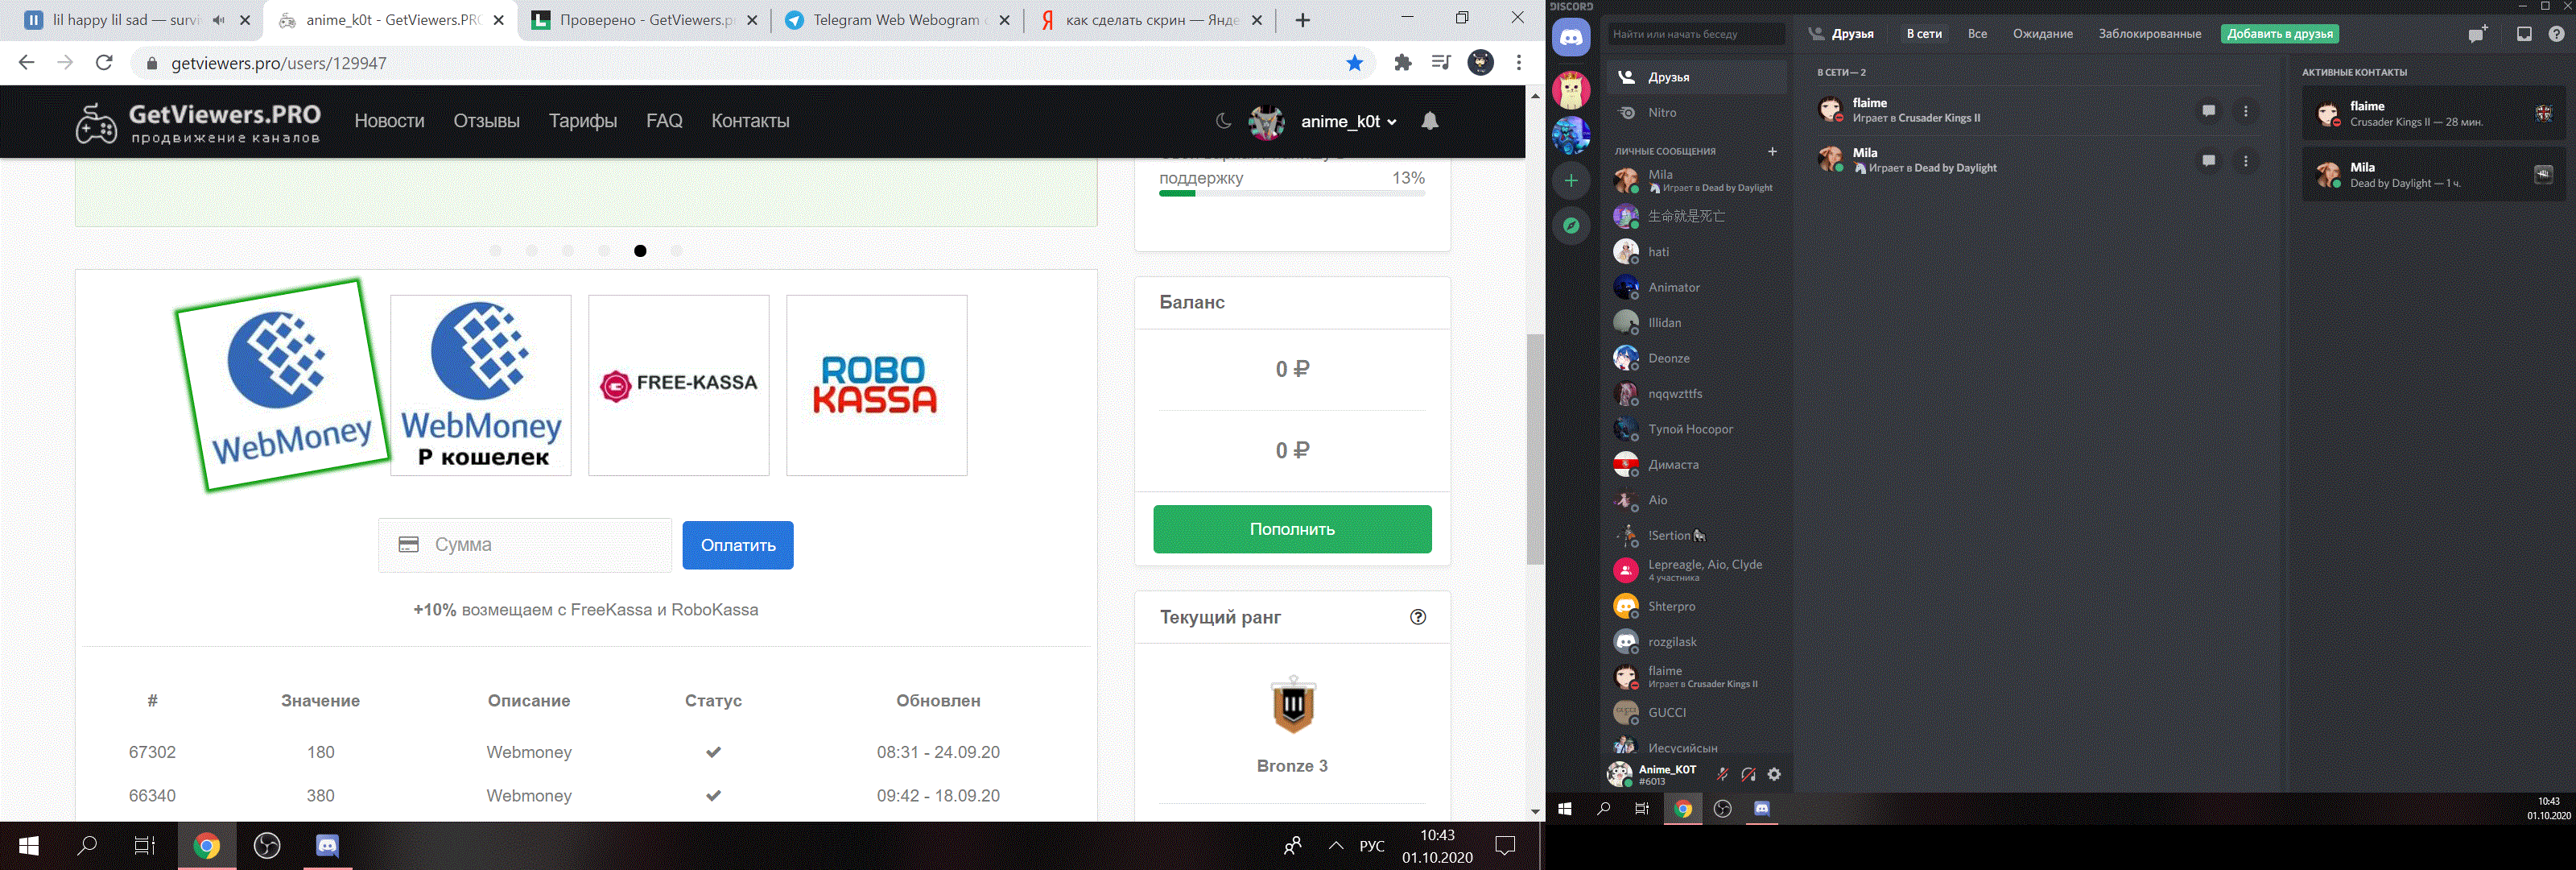Screen dimensions: 2576x870
Task: Open the Discord inbox icon
Action: (2524, 34)
